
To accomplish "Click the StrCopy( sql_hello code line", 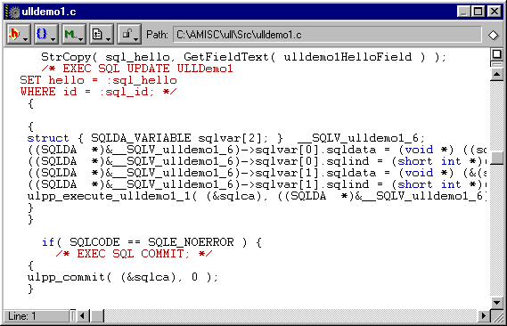I will [x=243, y=57].
